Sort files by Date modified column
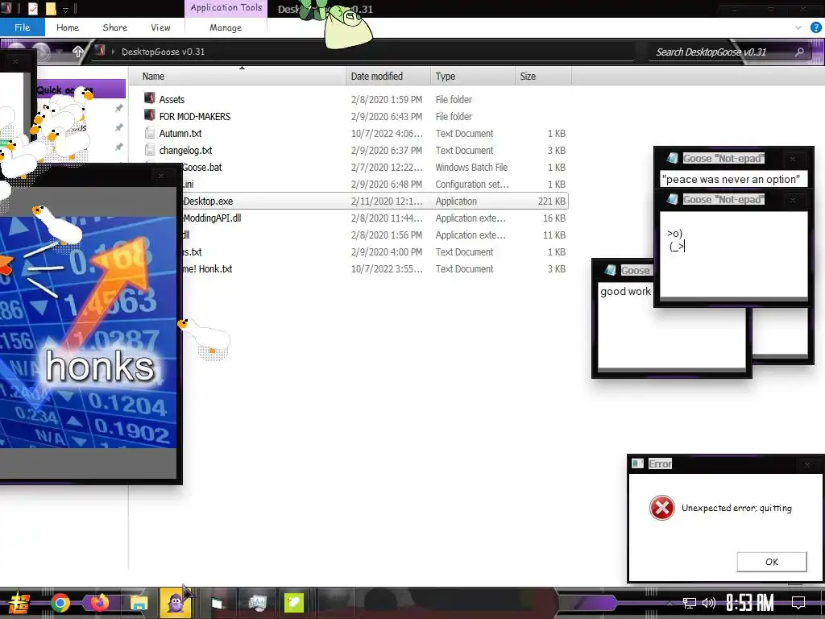Screen dimensions: 825x619 [388, 77]
